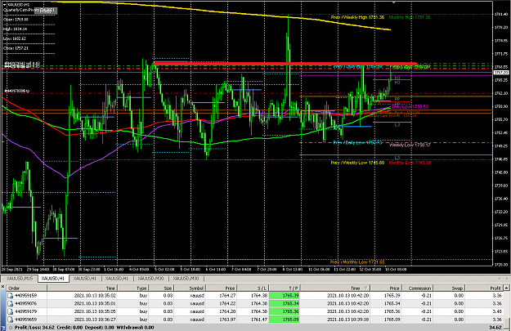
Task: Click the Time header with sort arrow
Action: tap(336, 288)
